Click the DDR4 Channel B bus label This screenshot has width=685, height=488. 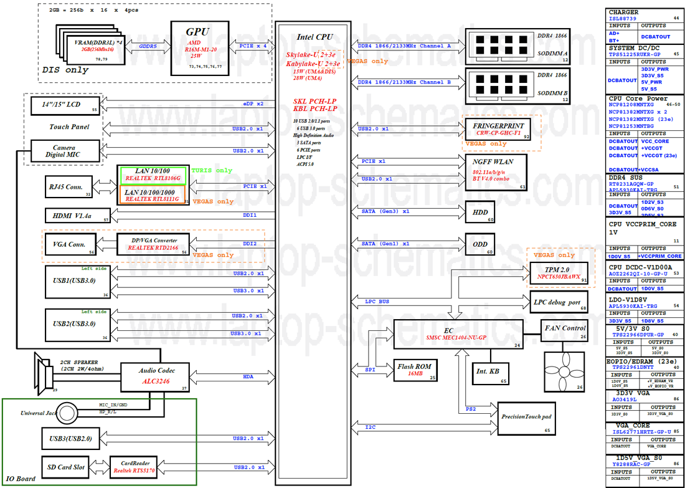click(404, 82)
